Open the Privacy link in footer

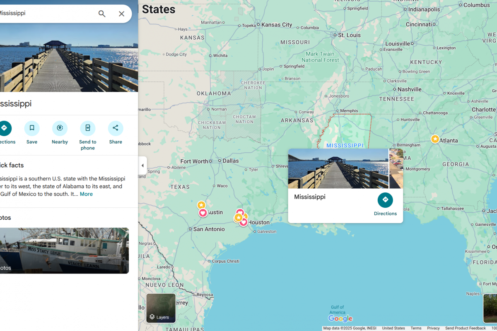tap(433, 328)
